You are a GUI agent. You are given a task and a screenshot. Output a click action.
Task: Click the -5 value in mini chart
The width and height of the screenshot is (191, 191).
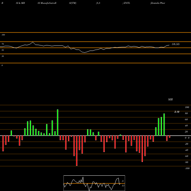click(x=123, y=181)
